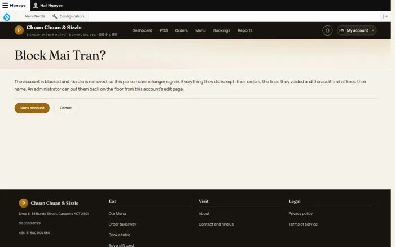Go to Dashboard in main navigation
This screenshot has height=247, width=395.
click(142, 30)
